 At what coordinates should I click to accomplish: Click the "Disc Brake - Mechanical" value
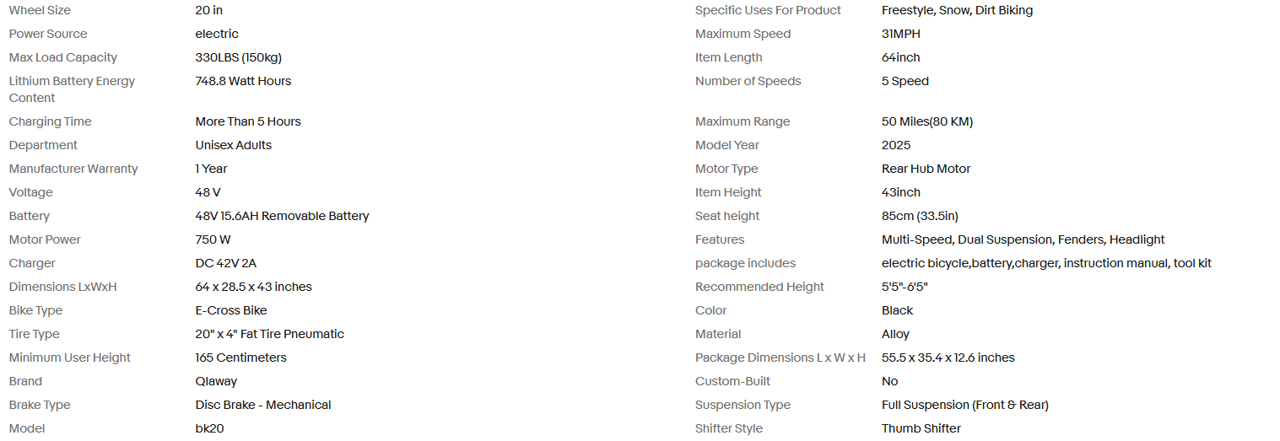[263, 406]
